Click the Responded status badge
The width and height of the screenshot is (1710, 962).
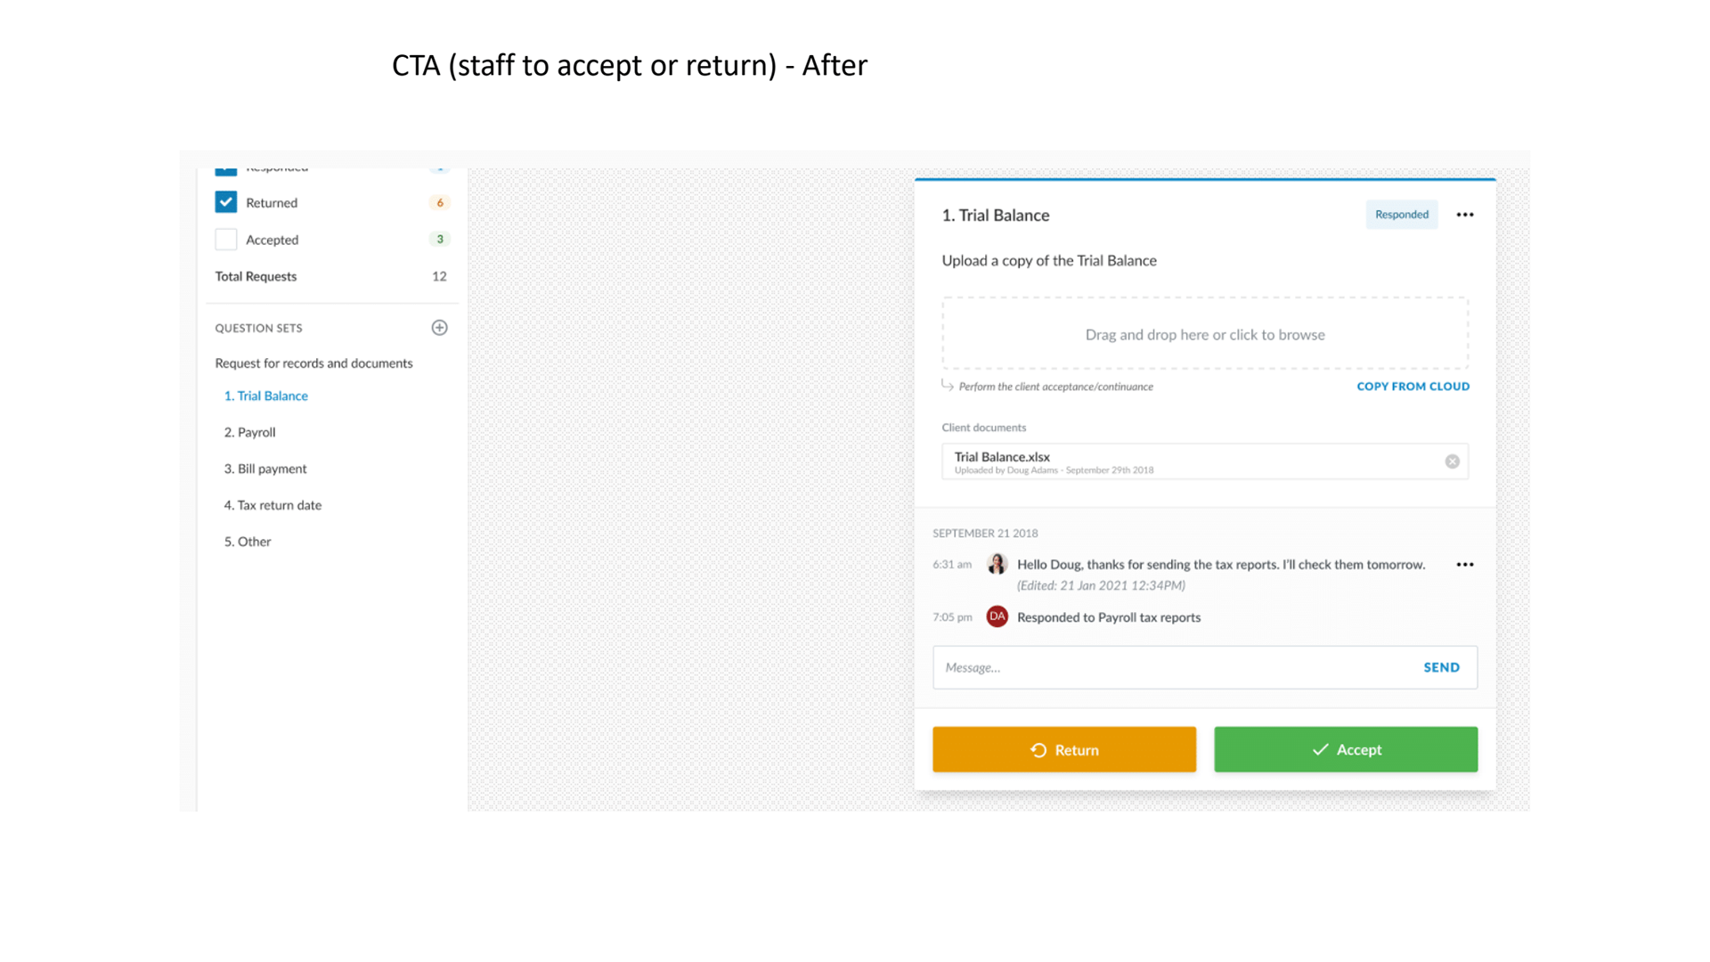pos(1401,215)
